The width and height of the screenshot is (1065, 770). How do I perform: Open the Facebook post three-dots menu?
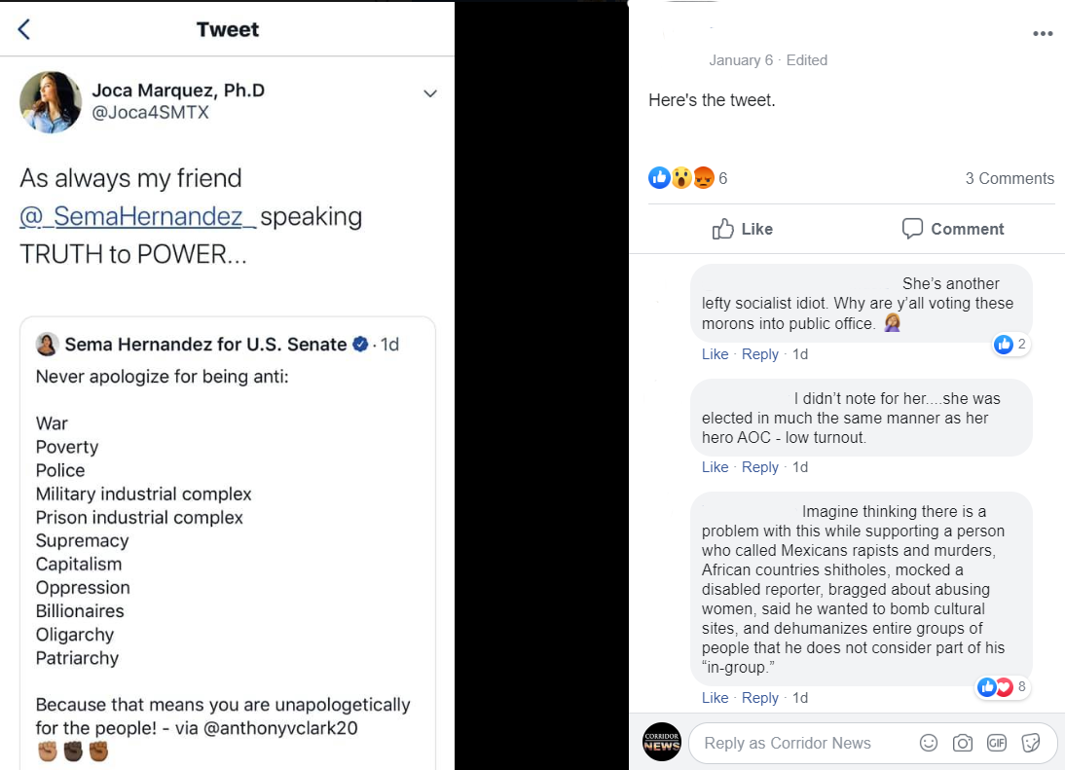tap(1043, 33)
